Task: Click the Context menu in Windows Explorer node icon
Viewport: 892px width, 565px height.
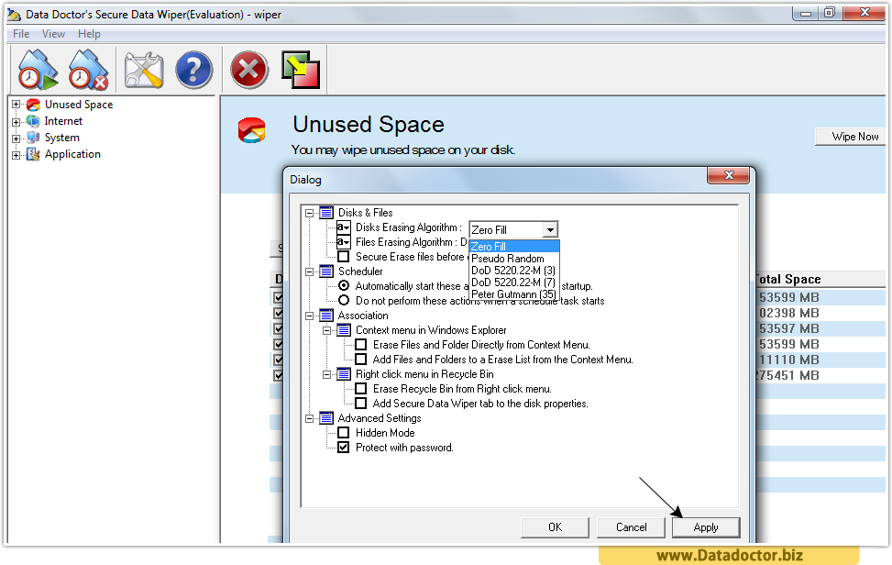Action: click(x=344, y=330)
